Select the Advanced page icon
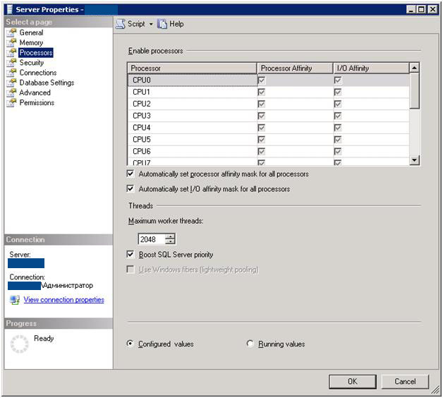 click(x=12, y=92)
